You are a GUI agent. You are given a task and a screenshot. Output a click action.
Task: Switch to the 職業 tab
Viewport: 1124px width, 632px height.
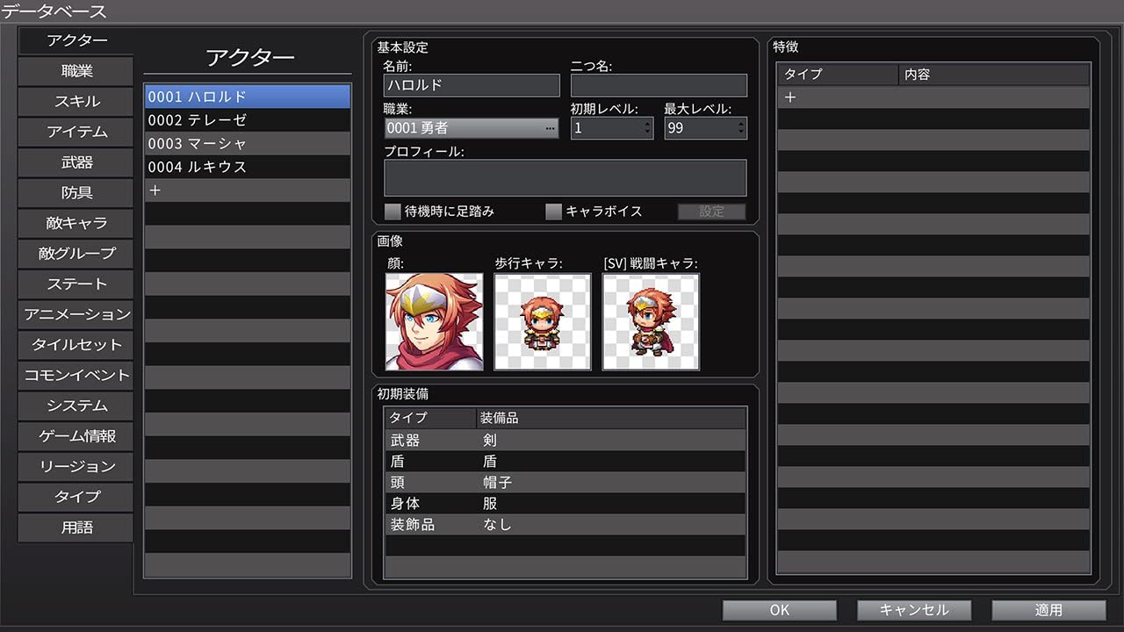click(77, 71)
